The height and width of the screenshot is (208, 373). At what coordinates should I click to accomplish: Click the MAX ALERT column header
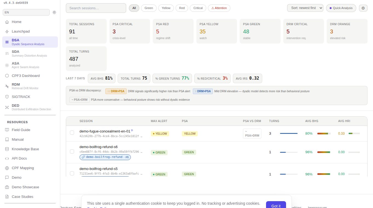point(159,121)
